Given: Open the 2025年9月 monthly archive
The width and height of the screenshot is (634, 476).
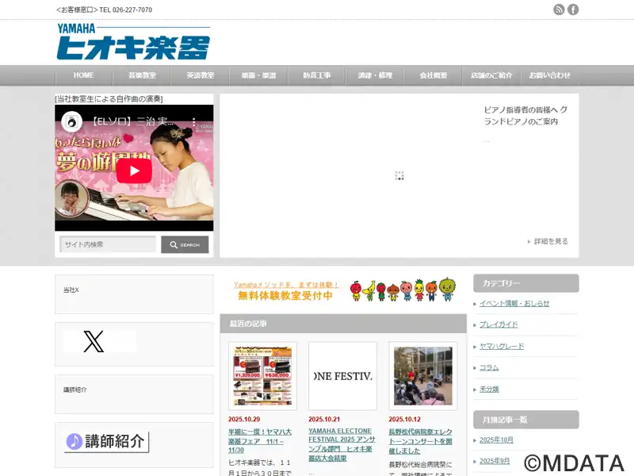Looking at the screenshot, I should 495,461.
